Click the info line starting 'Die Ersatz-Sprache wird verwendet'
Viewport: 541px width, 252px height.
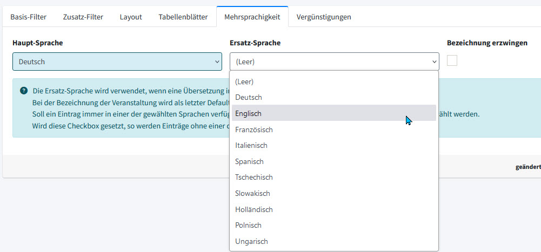[131, 91]
